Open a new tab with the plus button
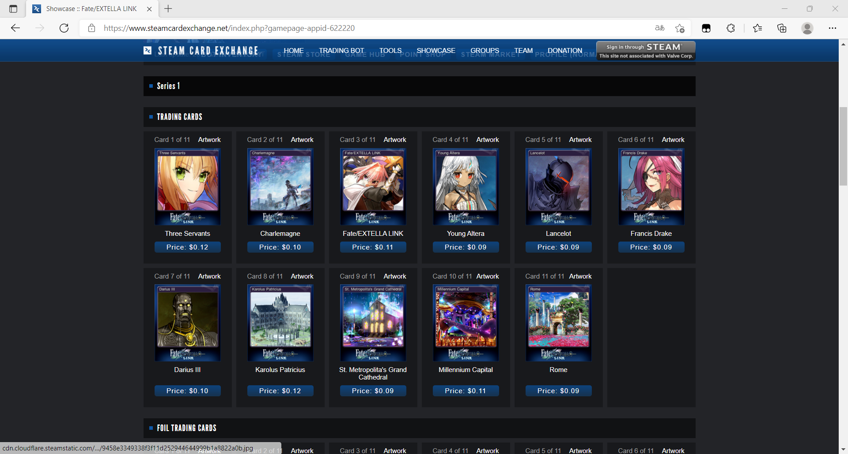Viewport: 848px width, 454px height. (x=168, y=9)
